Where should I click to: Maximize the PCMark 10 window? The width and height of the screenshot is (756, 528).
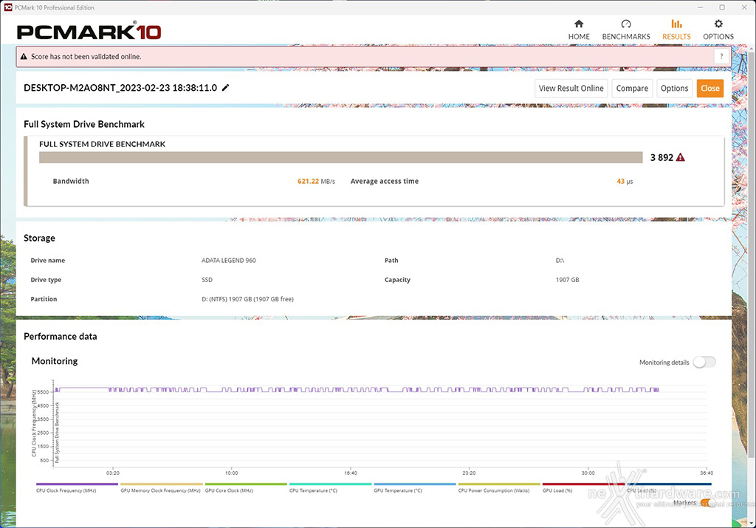click(722, 7)
